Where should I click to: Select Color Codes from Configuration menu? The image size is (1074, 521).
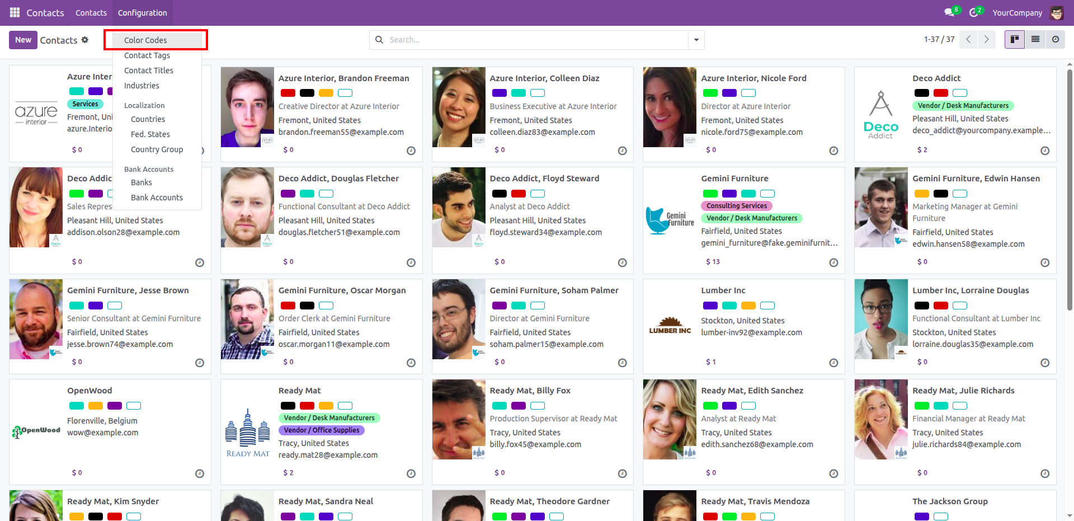tap(157, 40)
